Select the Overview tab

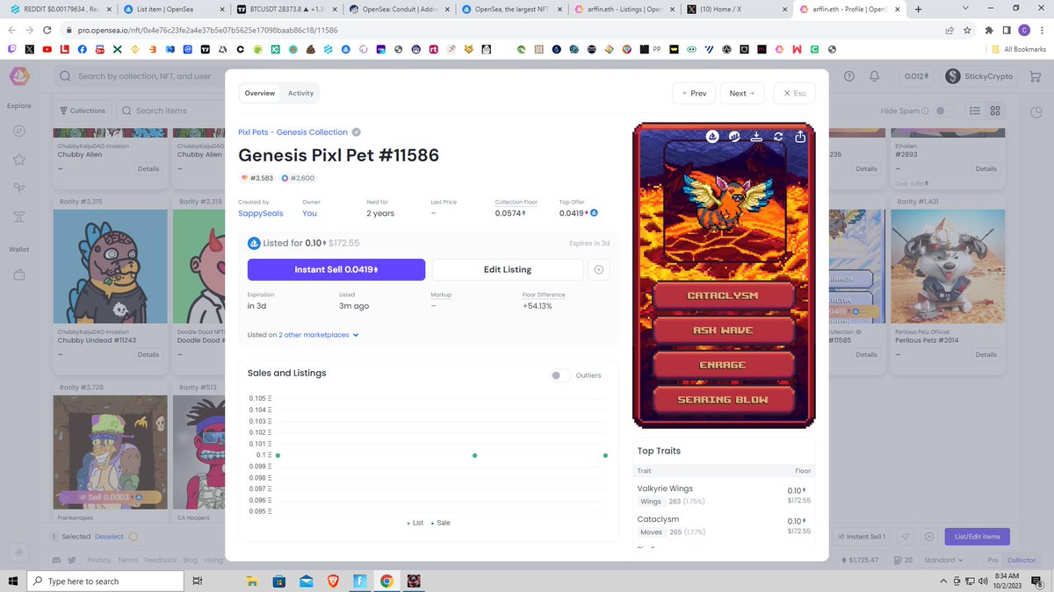(x=258, y=93)
